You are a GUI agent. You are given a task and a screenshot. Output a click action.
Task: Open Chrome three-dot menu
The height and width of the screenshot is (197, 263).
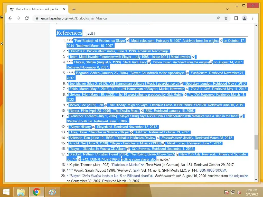(253, 18)
